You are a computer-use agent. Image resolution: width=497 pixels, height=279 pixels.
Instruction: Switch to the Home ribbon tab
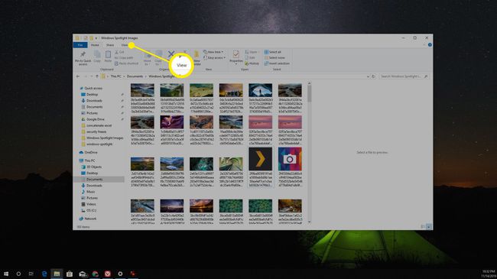click(x=95, y=45)
